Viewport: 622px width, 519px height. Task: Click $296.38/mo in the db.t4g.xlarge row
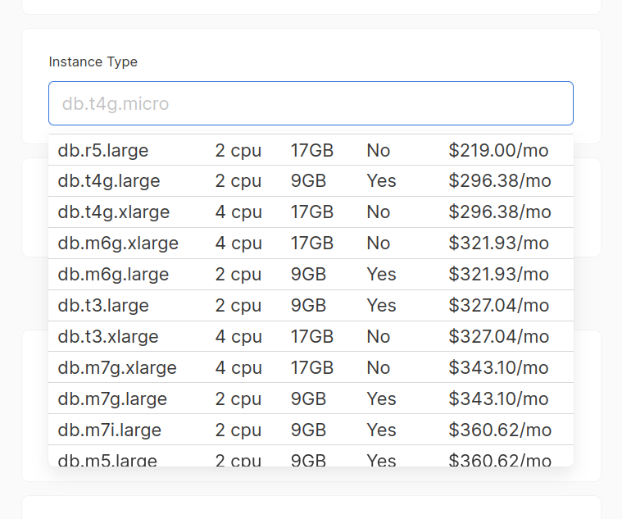[500, 212]
